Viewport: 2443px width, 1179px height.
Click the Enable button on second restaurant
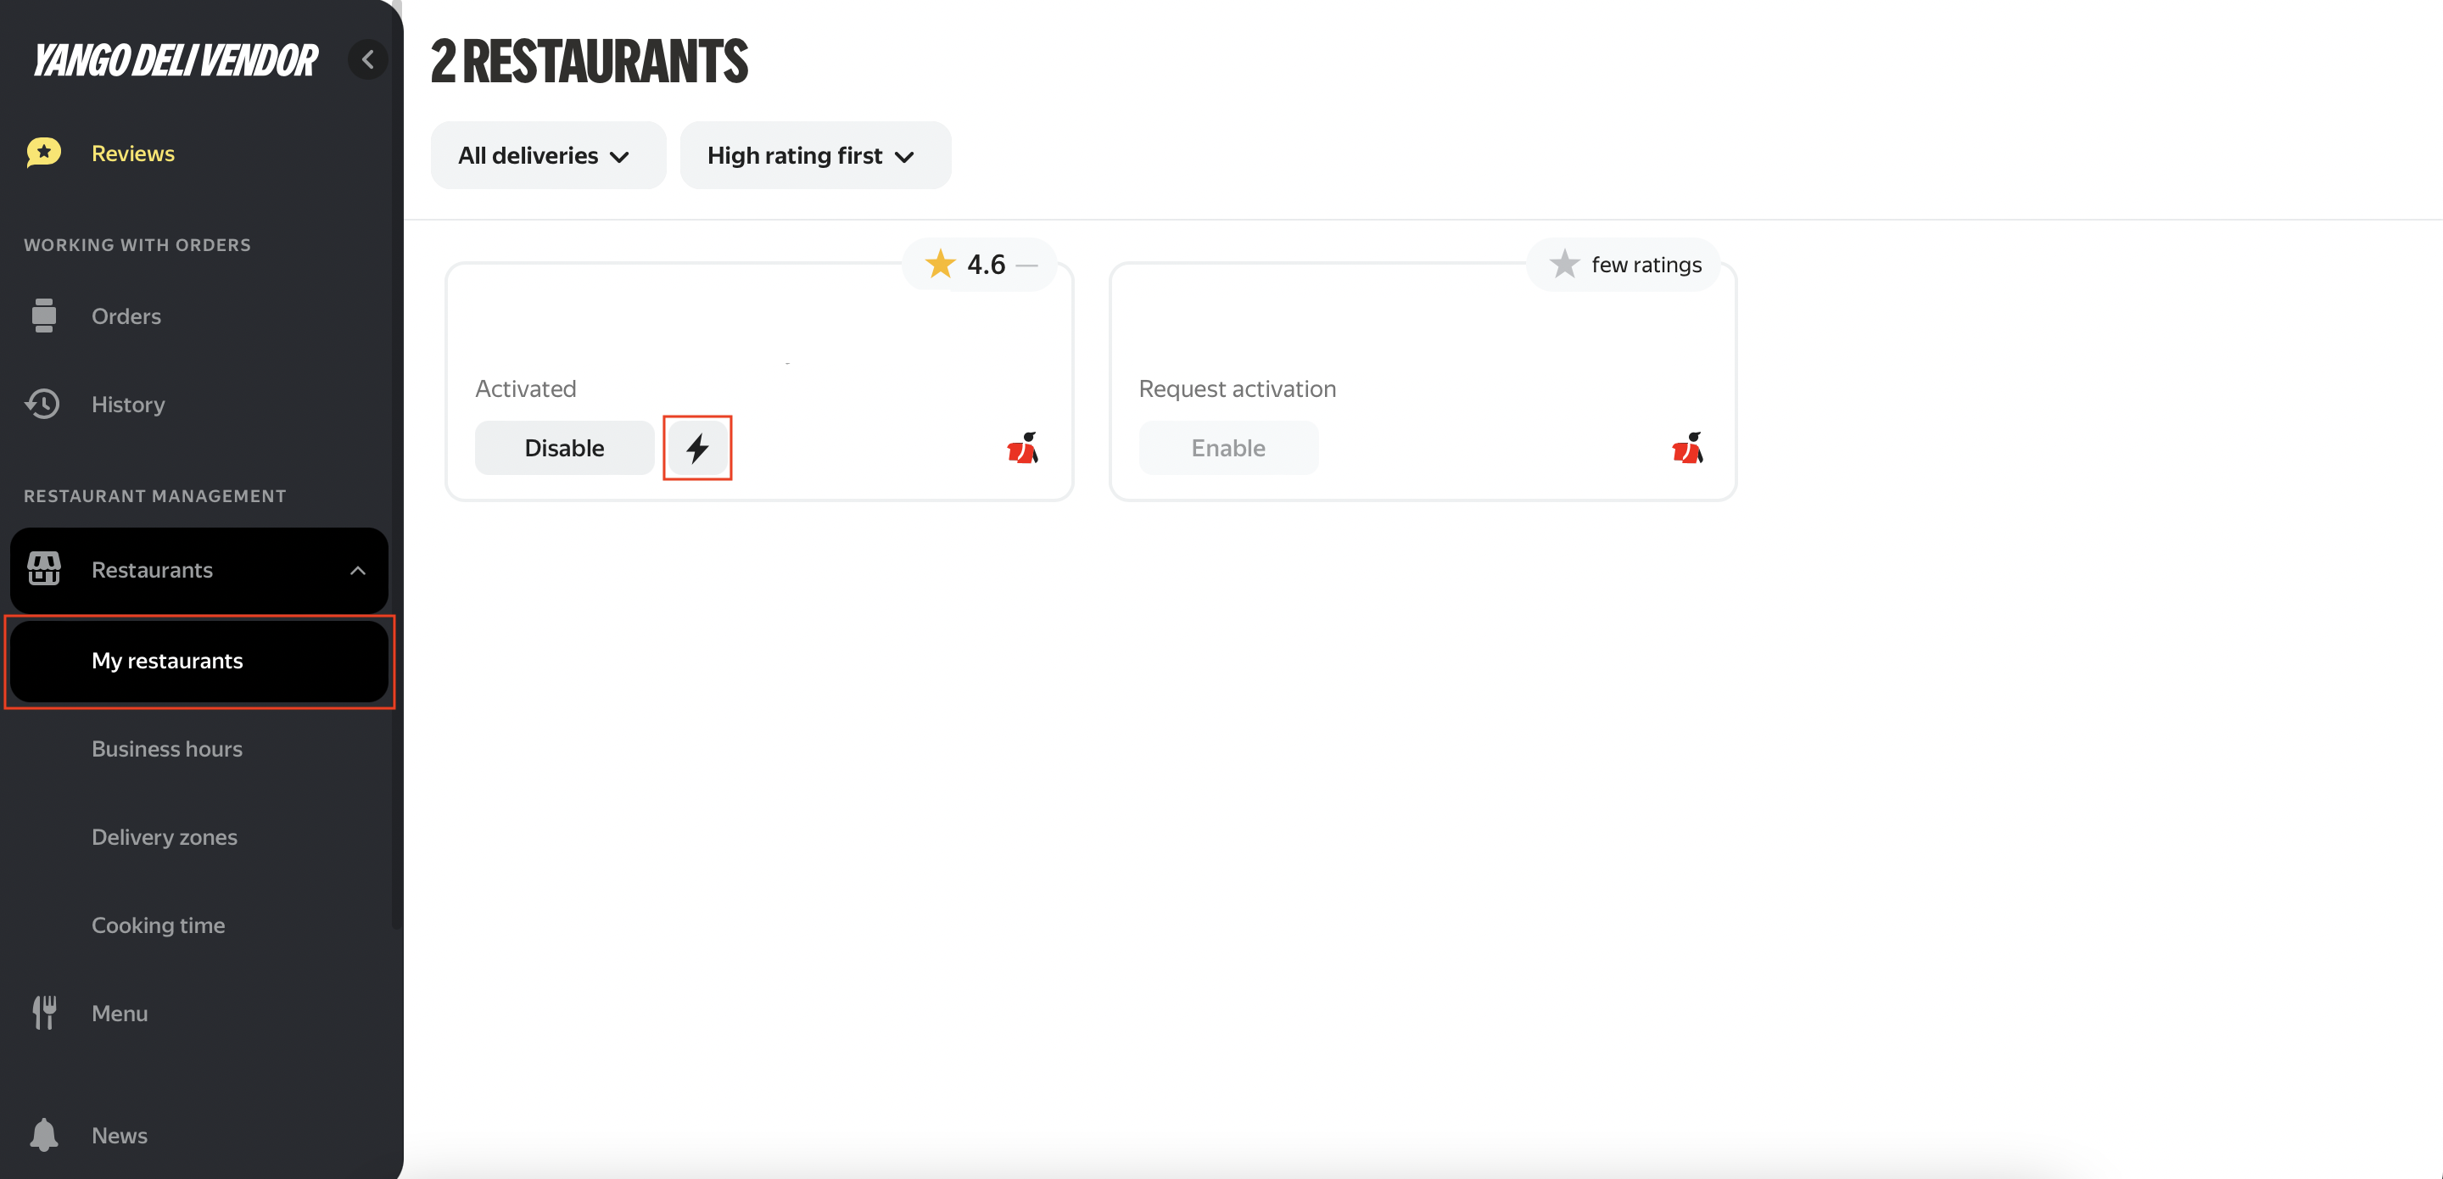tap(1228, 448)
